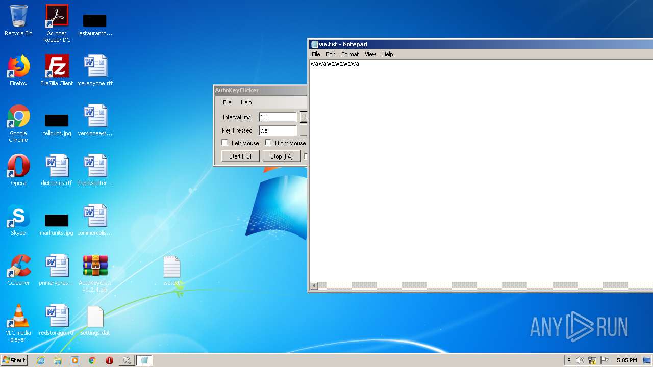Click the wa.txt - Notepad title bar
653x367 pixels.
coord(481,44)
